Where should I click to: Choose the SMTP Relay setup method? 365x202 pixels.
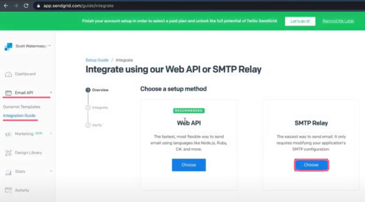[x=312, y=165]
